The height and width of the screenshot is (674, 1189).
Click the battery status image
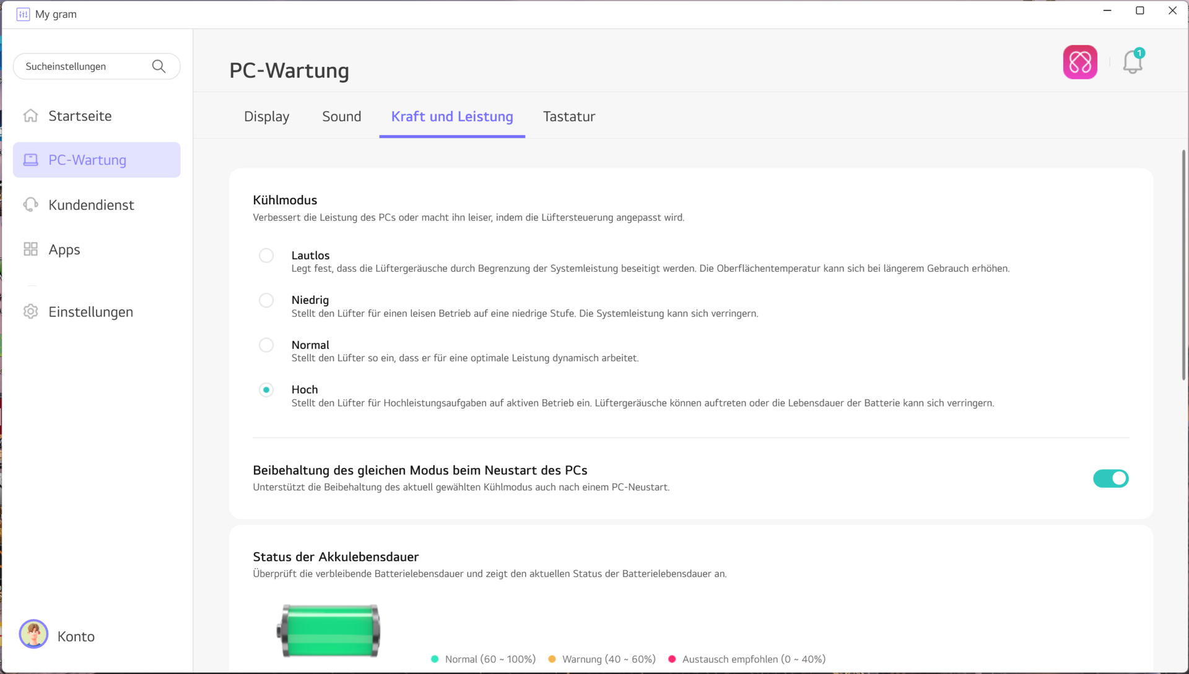tap(329, 631)
